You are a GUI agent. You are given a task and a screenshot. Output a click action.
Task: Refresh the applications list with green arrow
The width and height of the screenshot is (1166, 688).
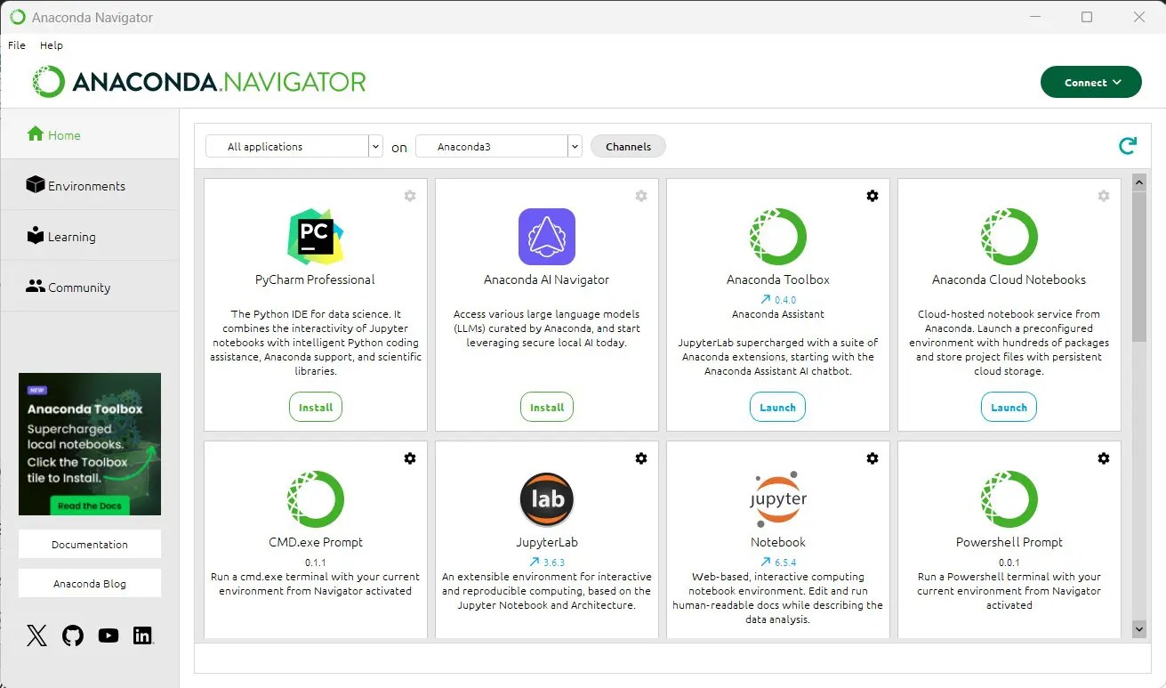point(1128,146)
